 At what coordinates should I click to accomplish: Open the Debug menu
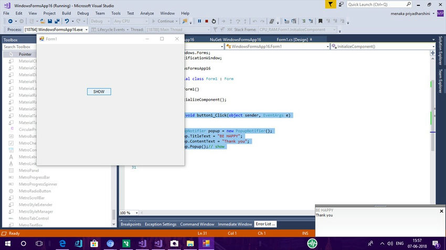point(83,13)
